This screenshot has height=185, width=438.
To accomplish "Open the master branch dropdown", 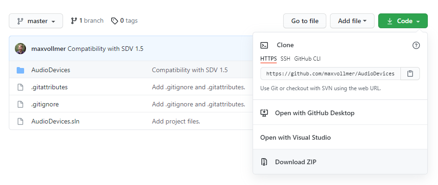I will pos(36,21).
